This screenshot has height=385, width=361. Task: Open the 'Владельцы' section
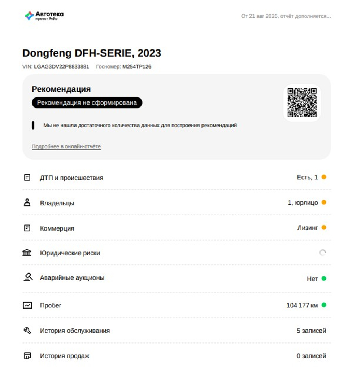(x=177, y=203)
